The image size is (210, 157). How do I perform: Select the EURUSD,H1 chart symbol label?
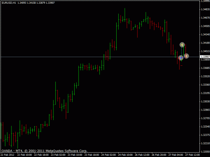click(9, 3)
